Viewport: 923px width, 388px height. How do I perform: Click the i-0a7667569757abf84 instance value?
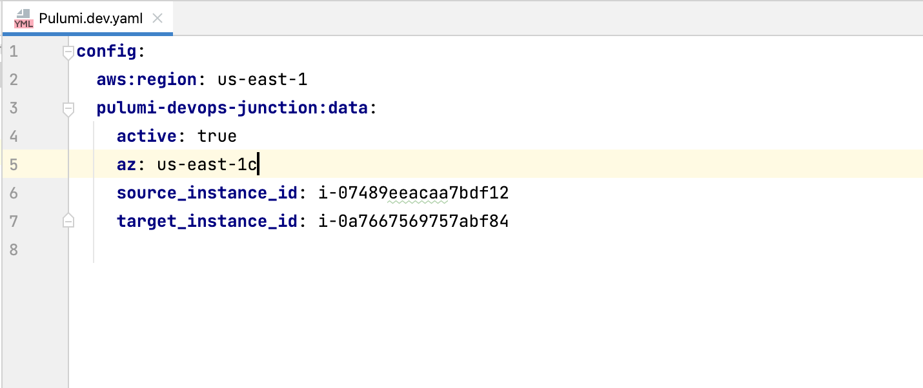(414, 222)
